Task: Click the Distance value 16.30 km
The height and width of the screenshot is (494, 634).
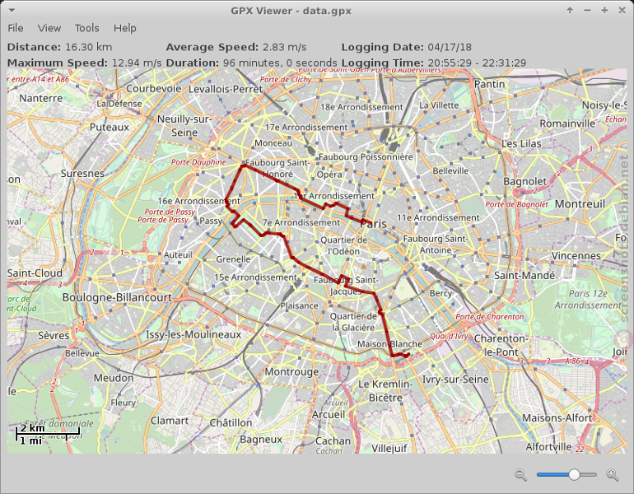Action: [89, 47]
